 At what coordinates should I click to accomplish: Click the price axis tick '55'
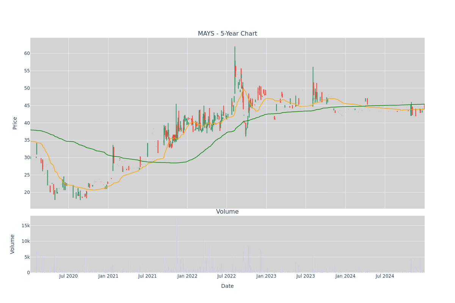click(x=27, y=71)
